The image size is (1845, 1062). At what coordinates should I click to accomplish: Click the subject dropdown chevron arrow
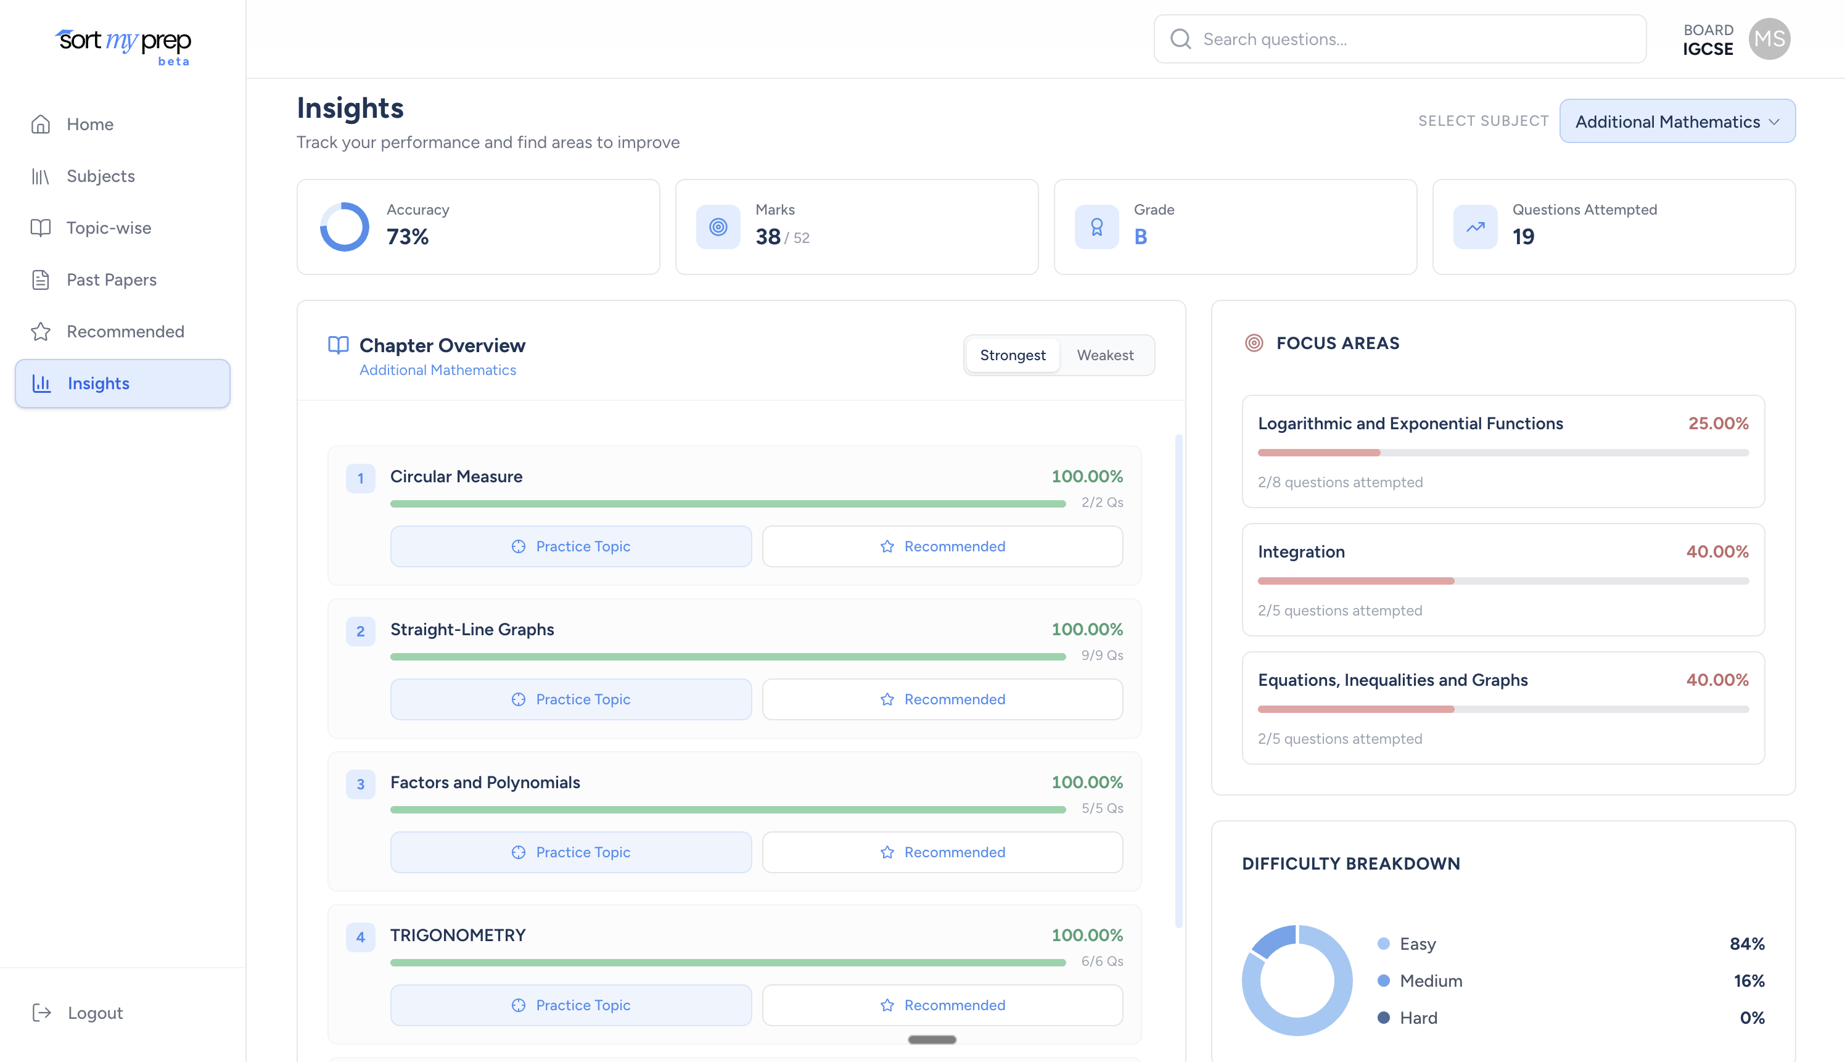(x=1774, y=121)
